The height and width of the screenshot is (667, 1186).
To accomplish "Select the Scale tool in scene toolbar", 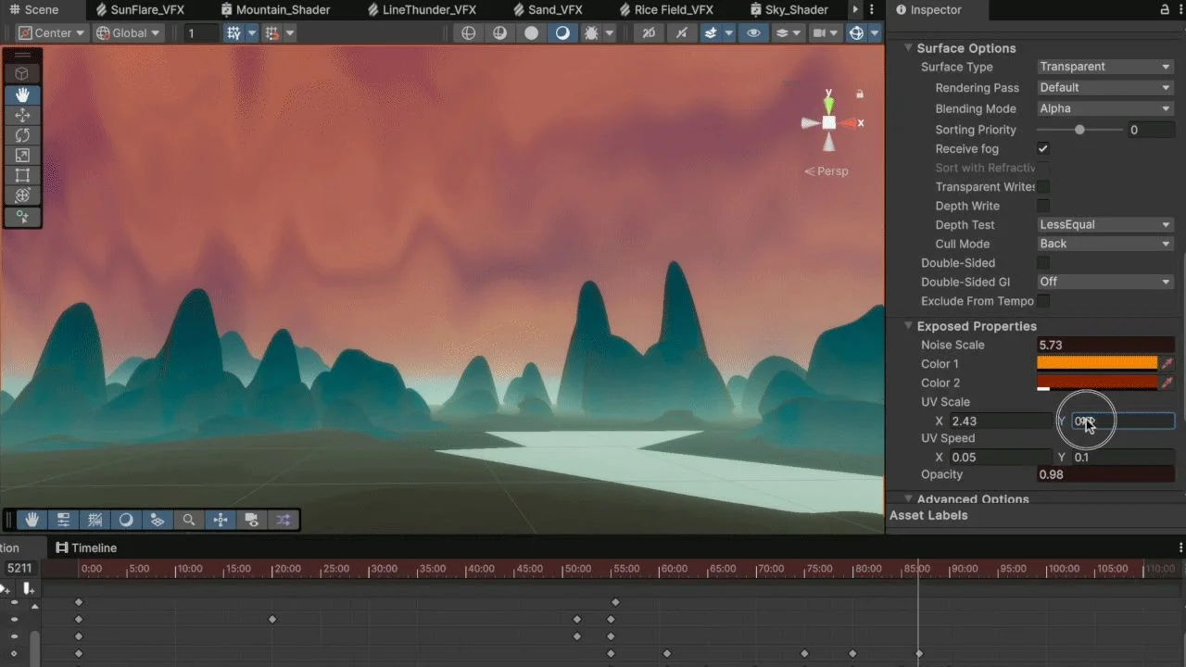I will (22, 156).
